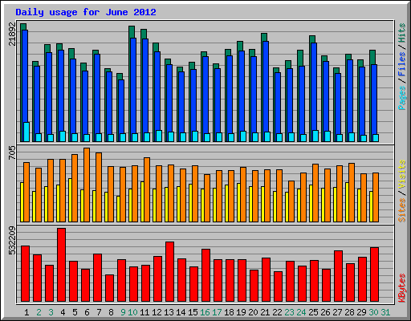Click the Visits legend label
Image resolution: width=411 pixels, height=321 pixels.
(402, 175)
